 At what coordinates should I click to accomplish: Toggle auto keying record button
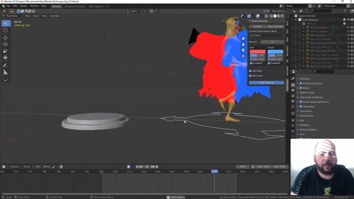pos(128,167)
